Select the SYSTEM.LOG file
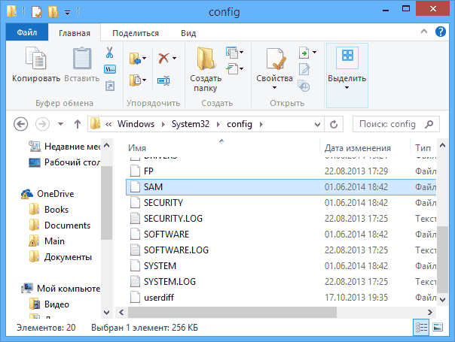 [x=281, y=281]
